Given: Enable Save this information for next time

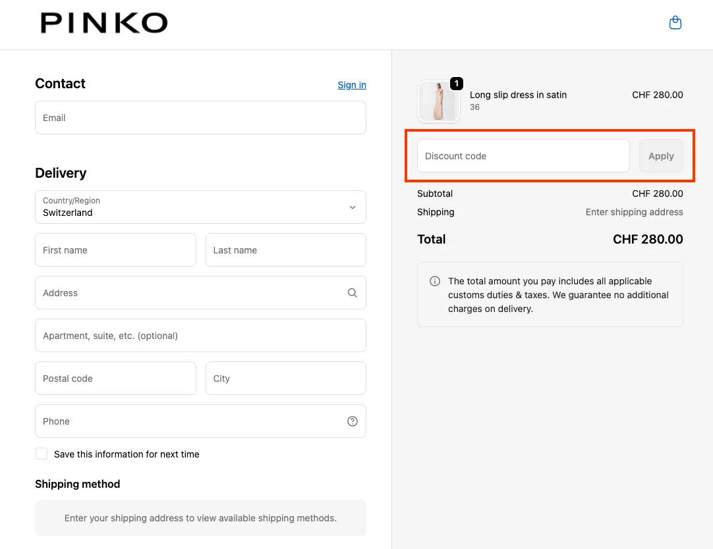Looking at the screenshot, I should coord(41,454).
